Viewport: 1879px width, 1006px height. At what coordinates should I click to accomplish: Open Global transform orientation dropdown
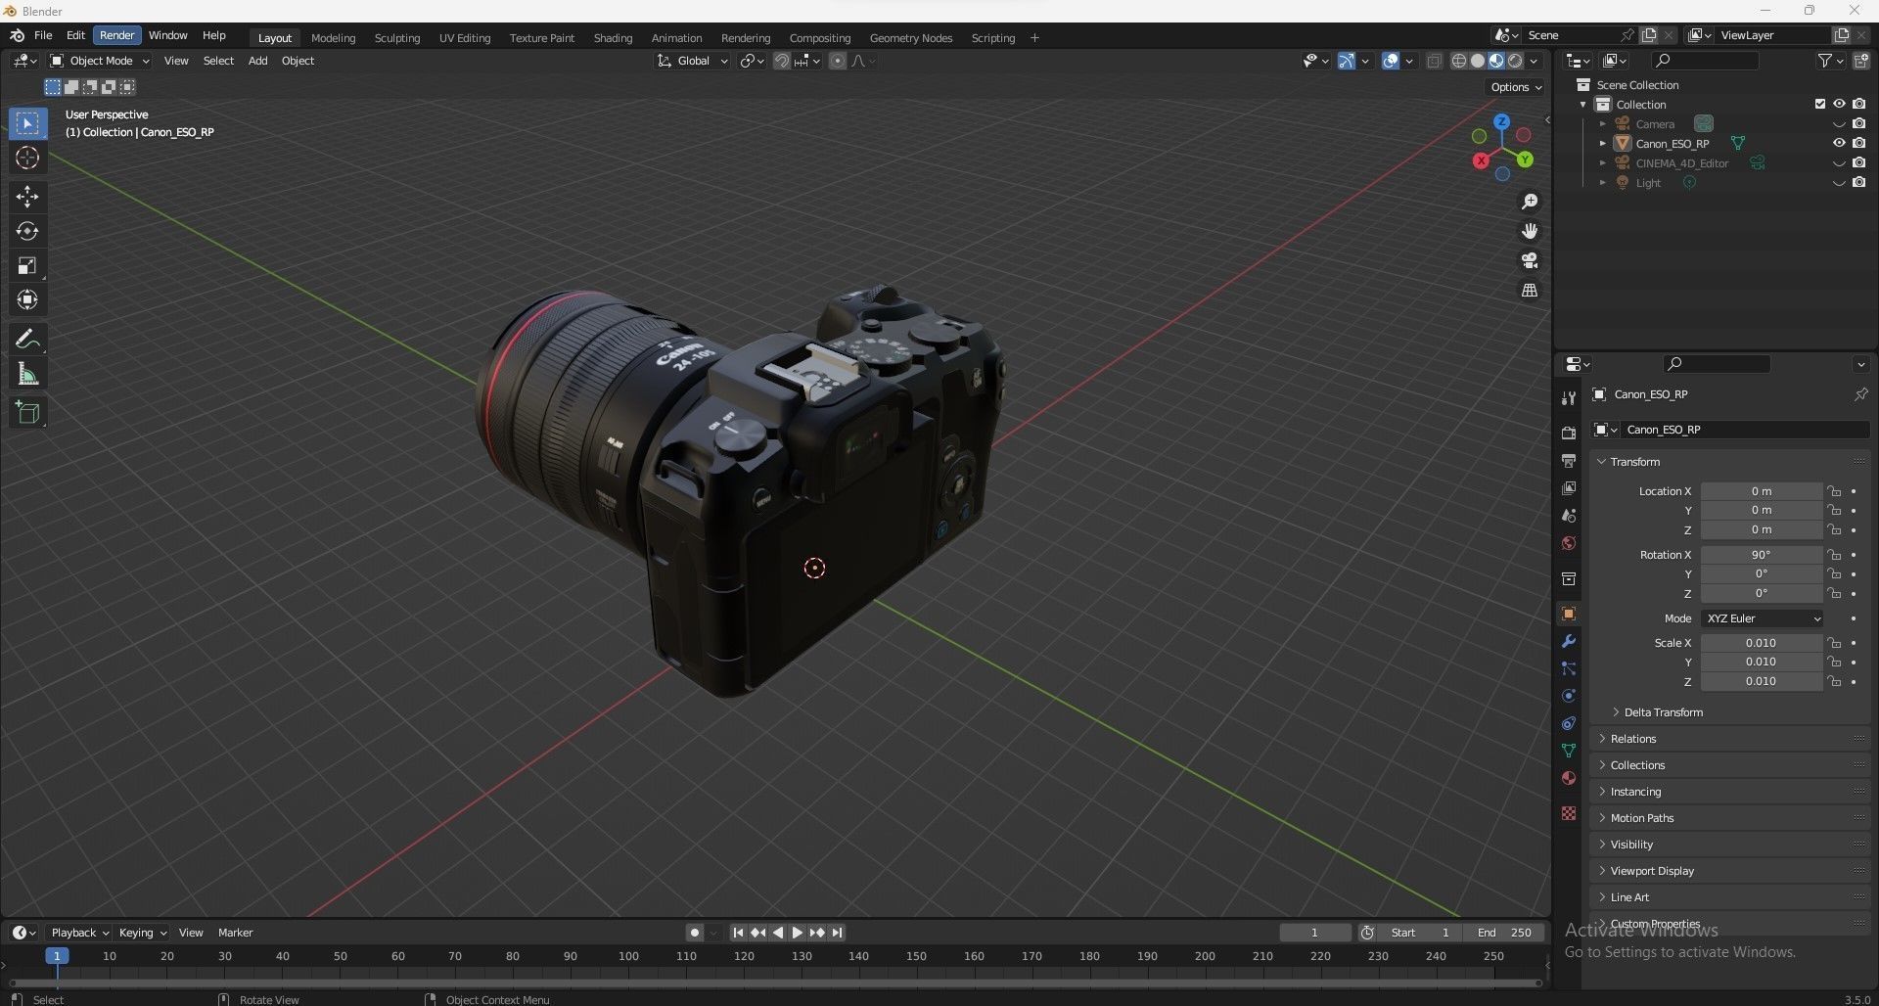coord(693,61)
